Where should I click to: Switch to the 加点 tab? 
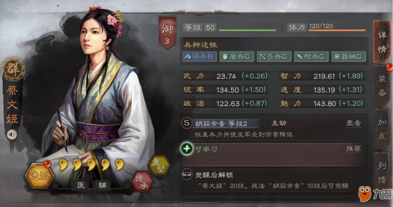pos(382,129)
